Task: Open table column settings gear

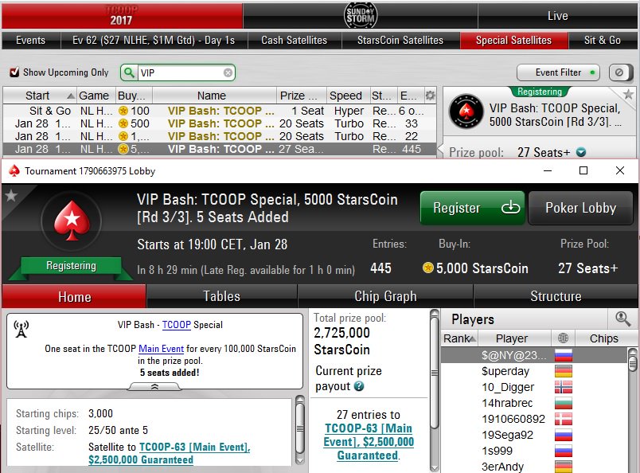Action: tap(430, 96)
